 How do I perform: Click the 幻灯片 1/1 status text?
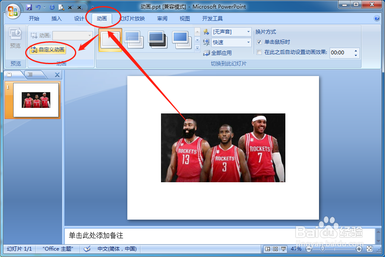[20, 249]
